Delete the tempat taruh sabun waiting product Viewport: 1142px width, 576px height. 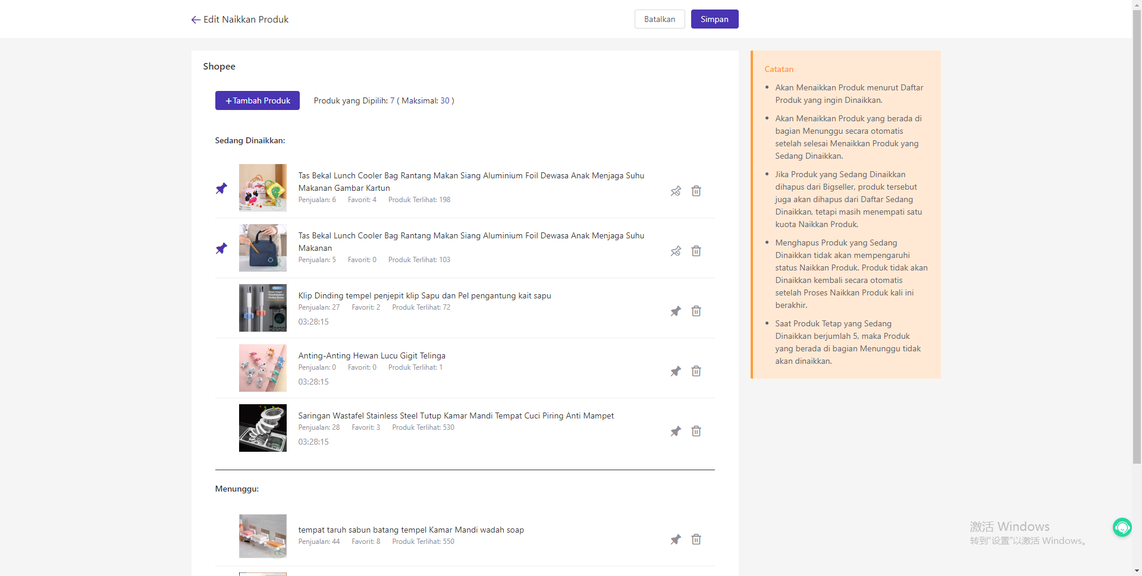pyautogui.click(x=696, y=540)
